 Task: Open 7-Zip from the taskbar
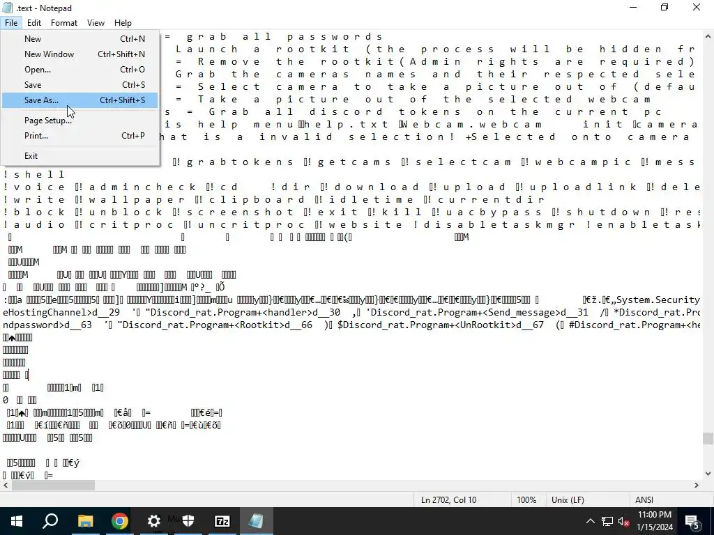pos(222,521)
